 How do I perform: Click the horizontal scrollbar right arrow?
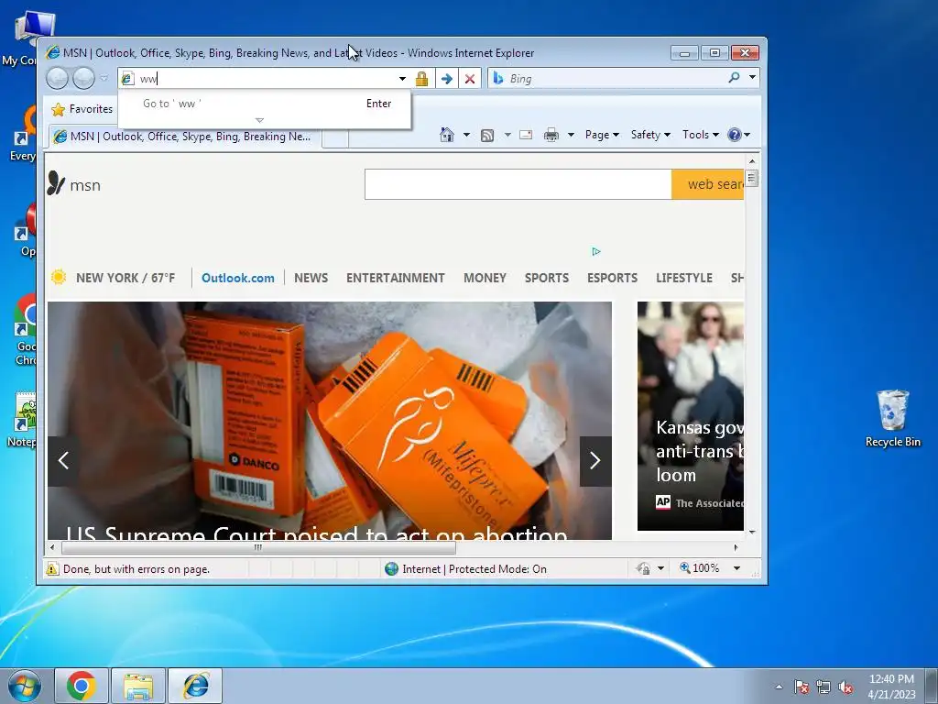tap(736, 547)
